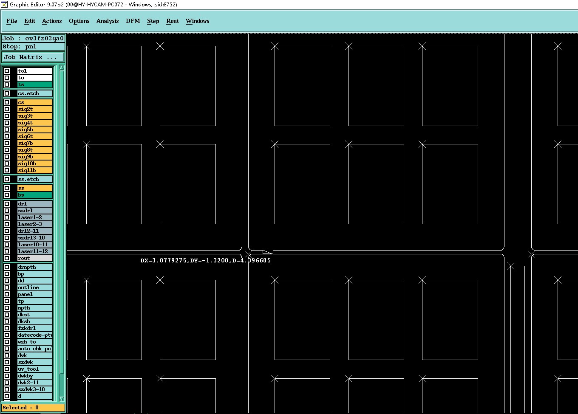Enable the rout layer checkbox
578x414 pixels.
point(7,258)
